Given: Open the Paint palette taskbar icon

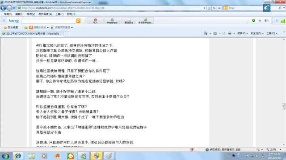Looking at the screenshot, I should 109,156.
